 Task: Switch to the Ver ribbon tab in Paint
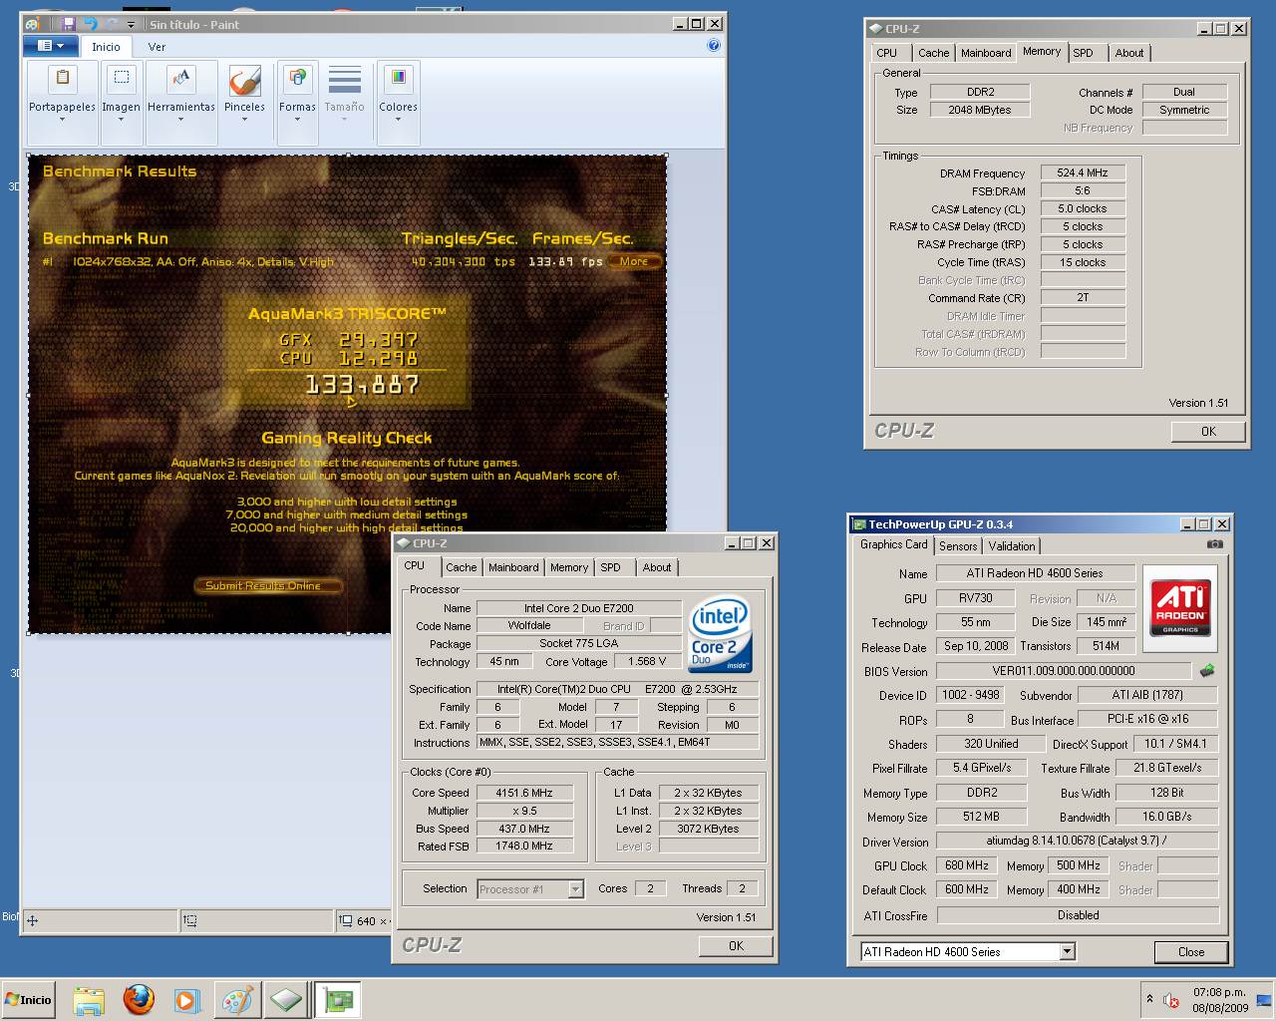(157, 47)
